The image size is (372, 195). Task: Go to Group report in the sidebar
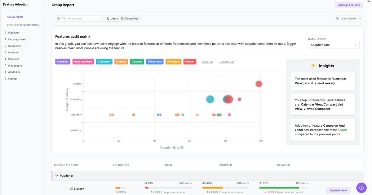(15, 17)
